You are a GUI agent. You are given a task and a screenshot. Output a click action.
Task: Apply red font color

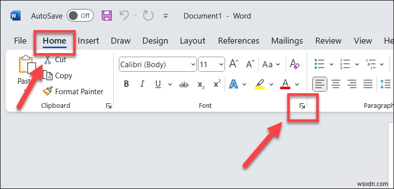(285, 84)
